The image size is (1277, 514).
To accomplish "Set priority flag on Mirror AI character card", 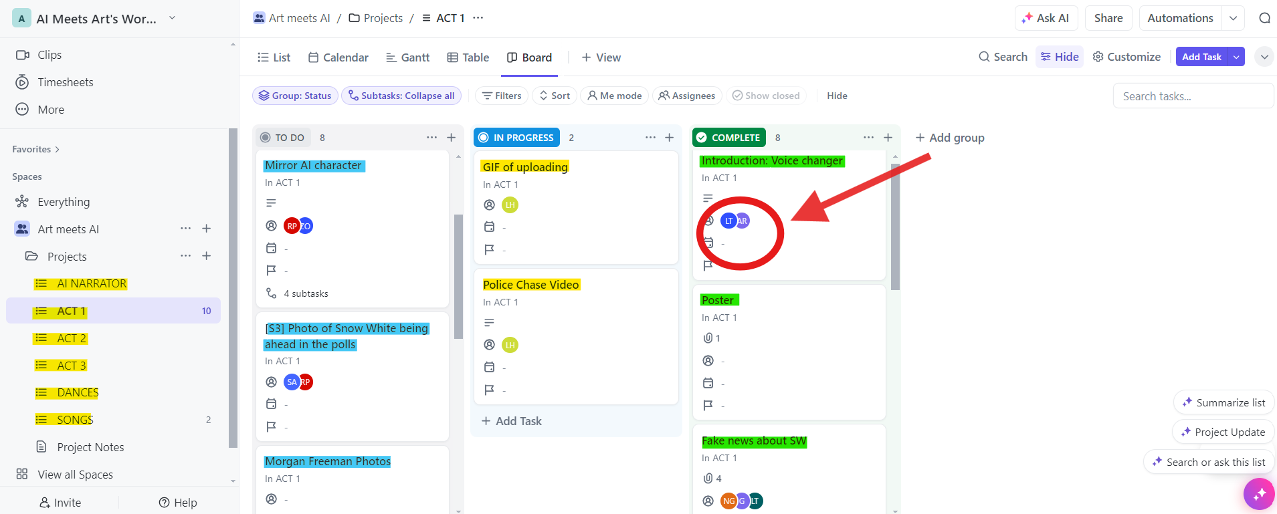I will click(x=271, y=271).
